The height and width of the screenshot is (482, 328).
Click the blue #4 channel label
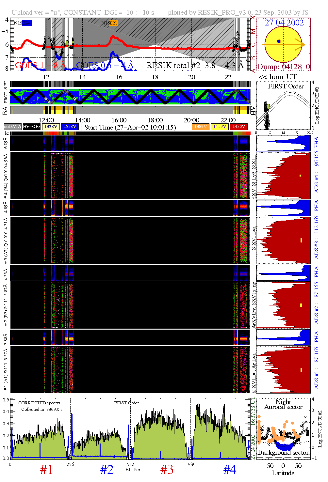click(230, 470)
